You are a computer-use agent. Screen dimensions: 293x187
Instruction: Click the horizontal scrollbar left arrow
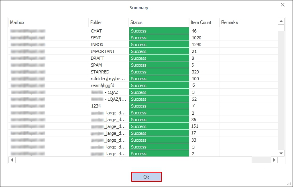(x=12, y=160)
